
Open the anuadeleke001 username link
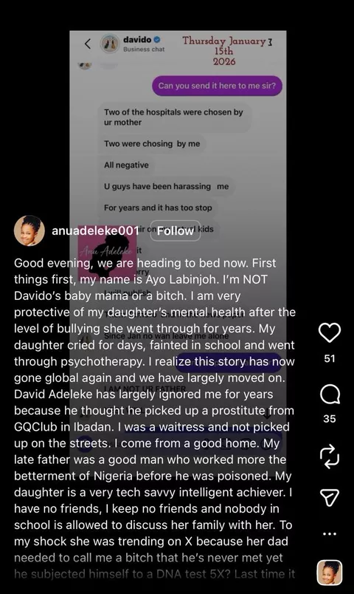(95, 231)
